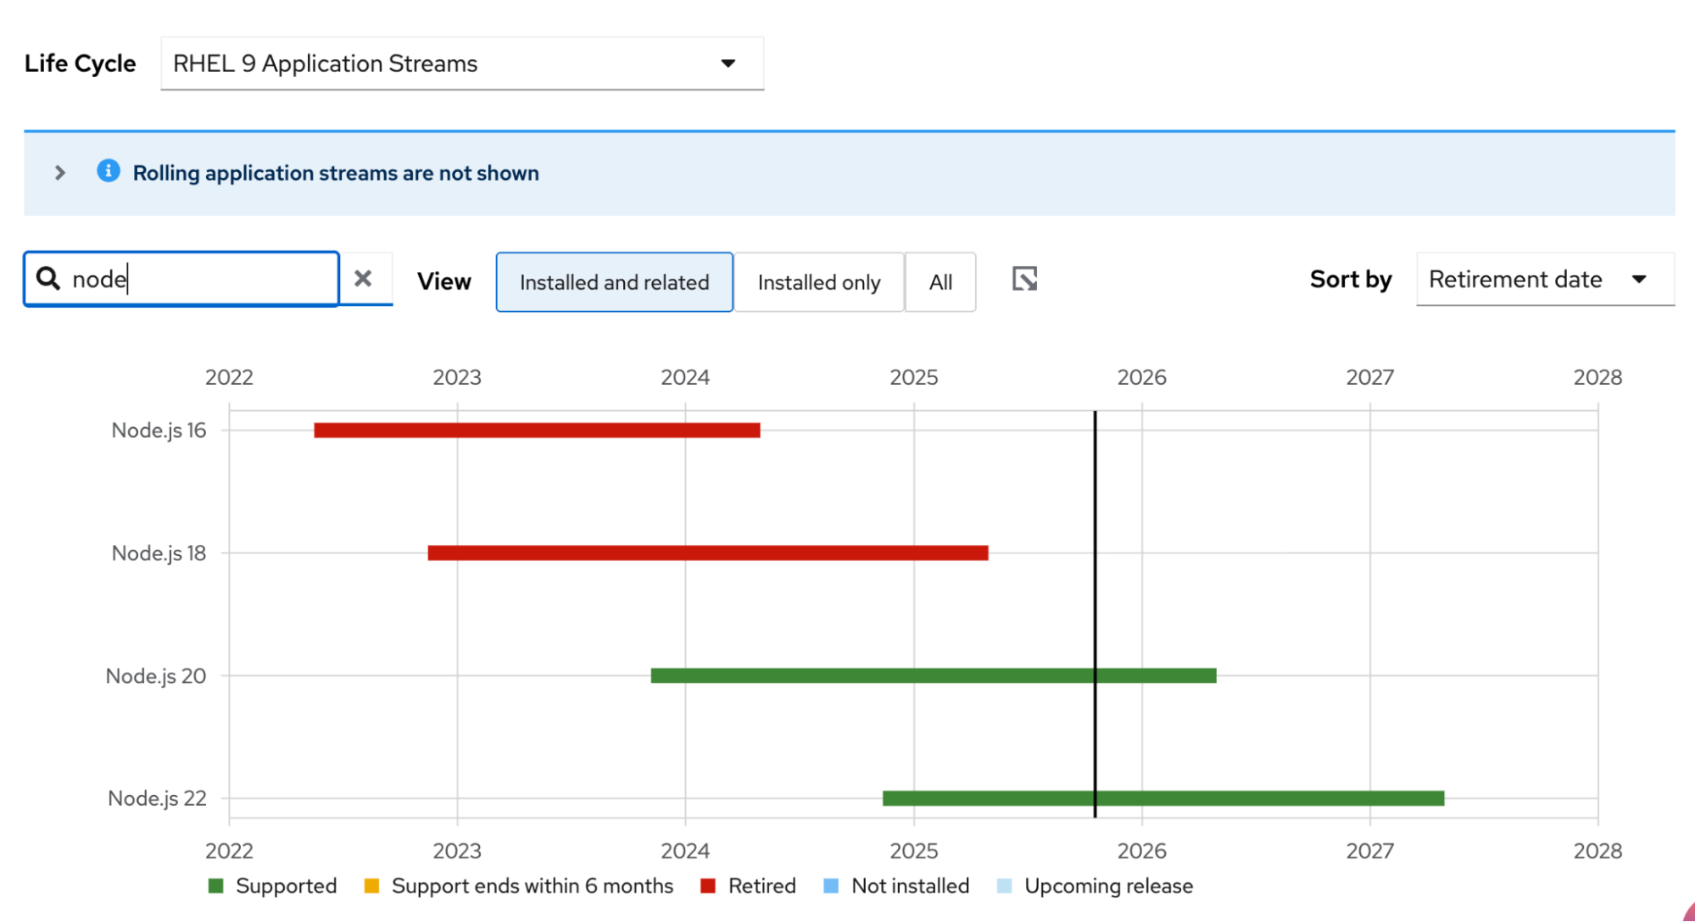Select the Installed and related view
The image size is (1695, 922).
click(614, 282)
